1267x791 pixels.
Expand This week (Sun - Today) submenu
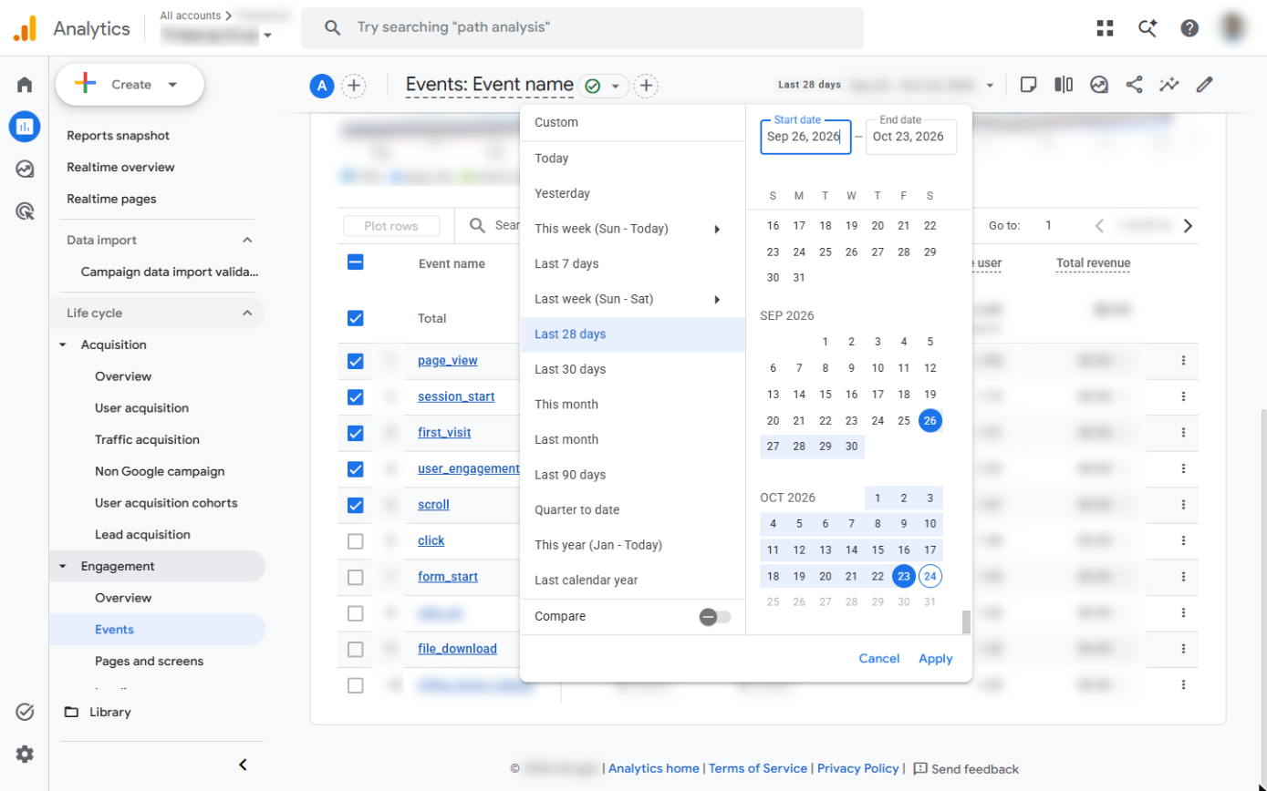(x=717, y=229)
